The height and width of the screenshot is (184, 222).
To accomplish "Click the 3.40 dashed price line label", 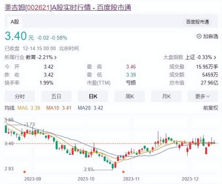I will [x=9, y=143].
